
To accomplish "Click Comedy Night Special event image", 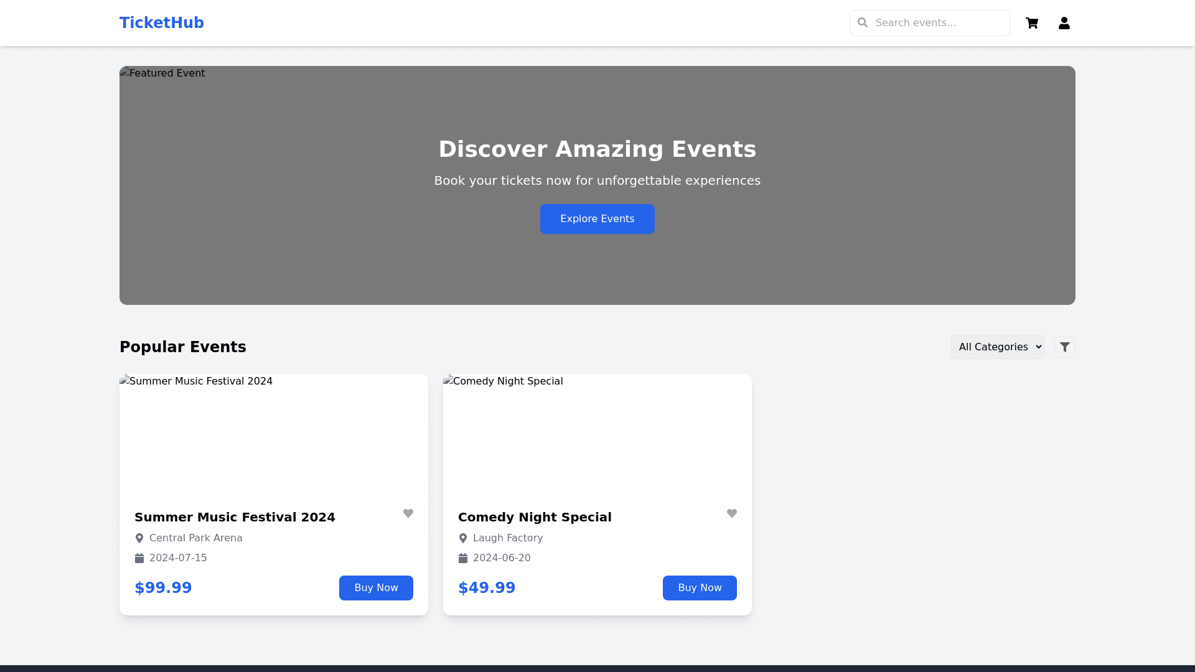I will pos(597,436).
